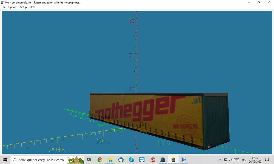This screenshot has height=164, width=274.
Task: Switch to the yellow truck app in taskbar
Action: tap(173, 160)
